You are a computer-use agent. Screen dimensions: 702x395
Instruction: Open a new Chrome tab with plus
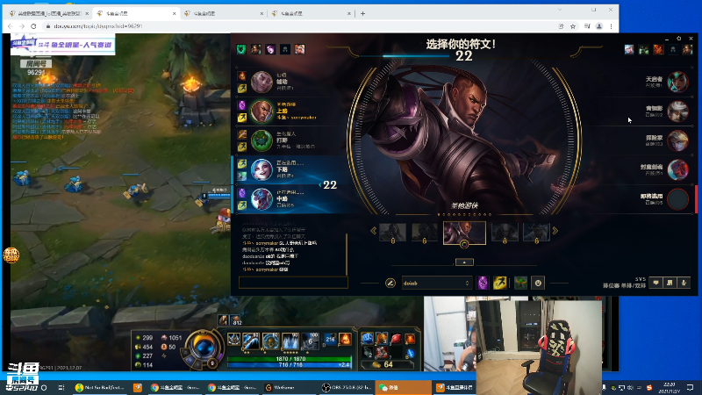click(x=362, y=13)
